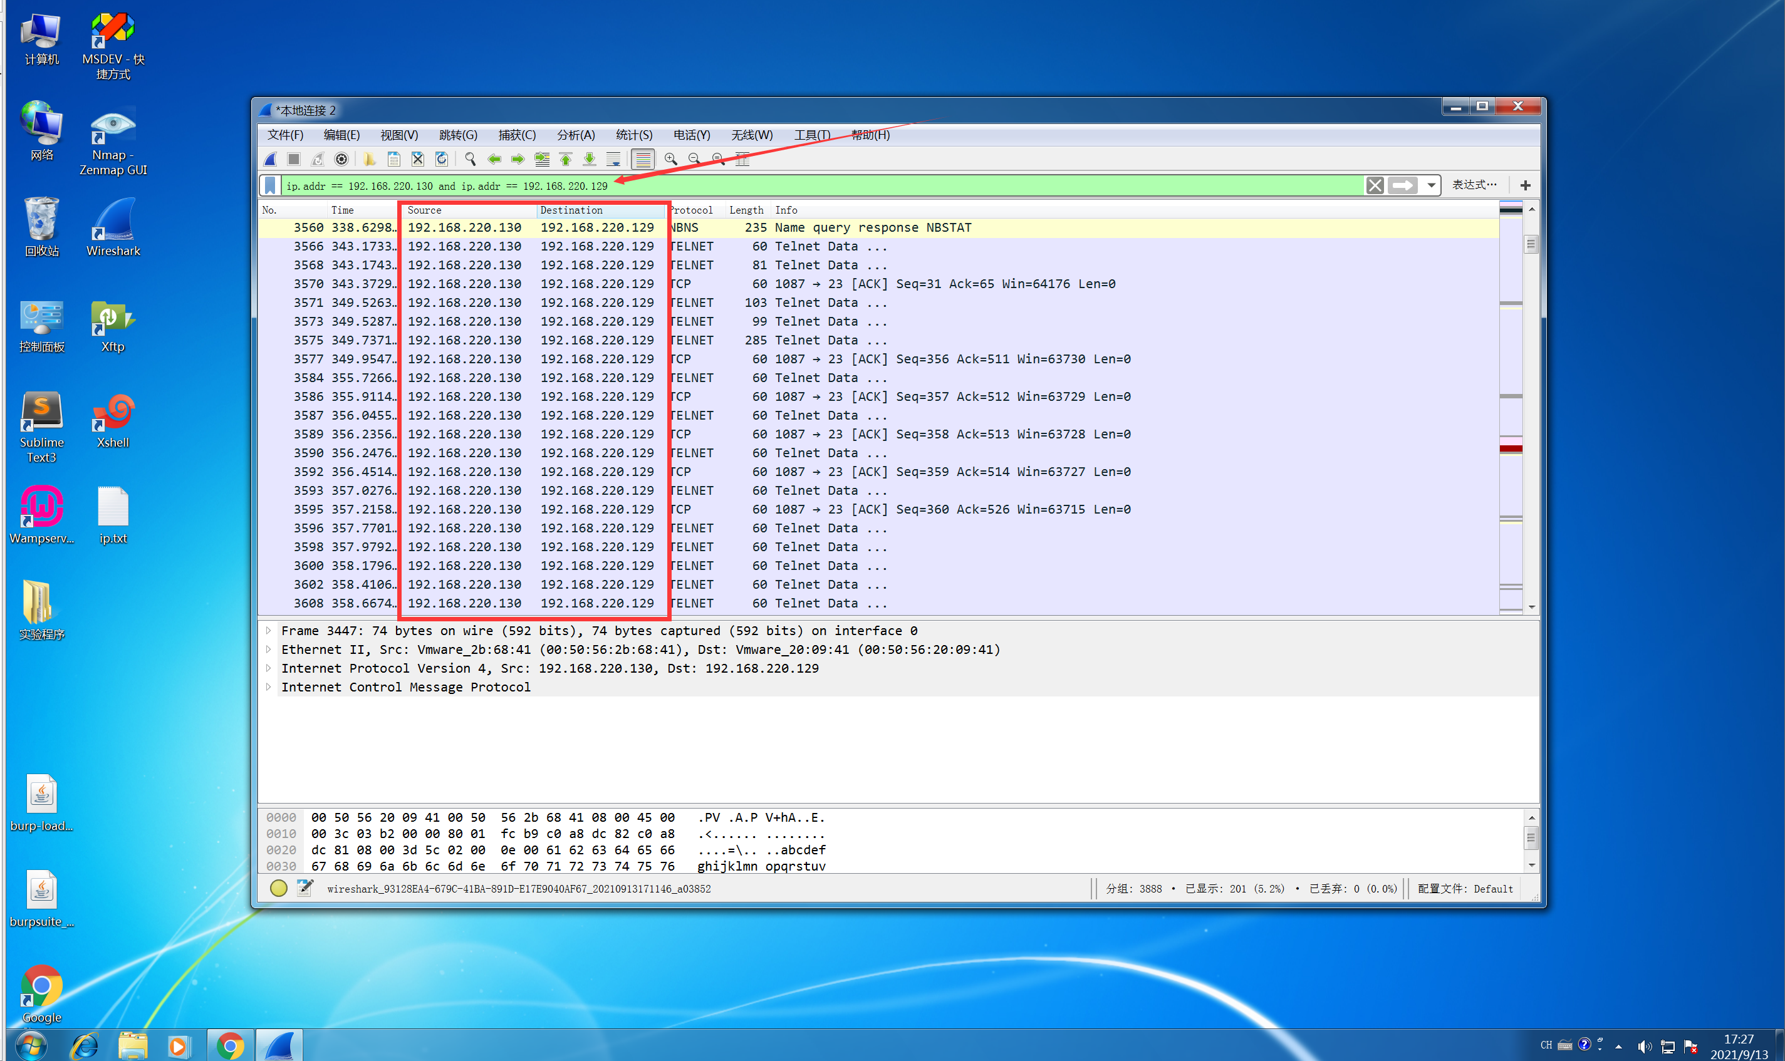1785x1061 pixels.
Task: Open the ip.txt file on desktop
Action: click(113, 515)
